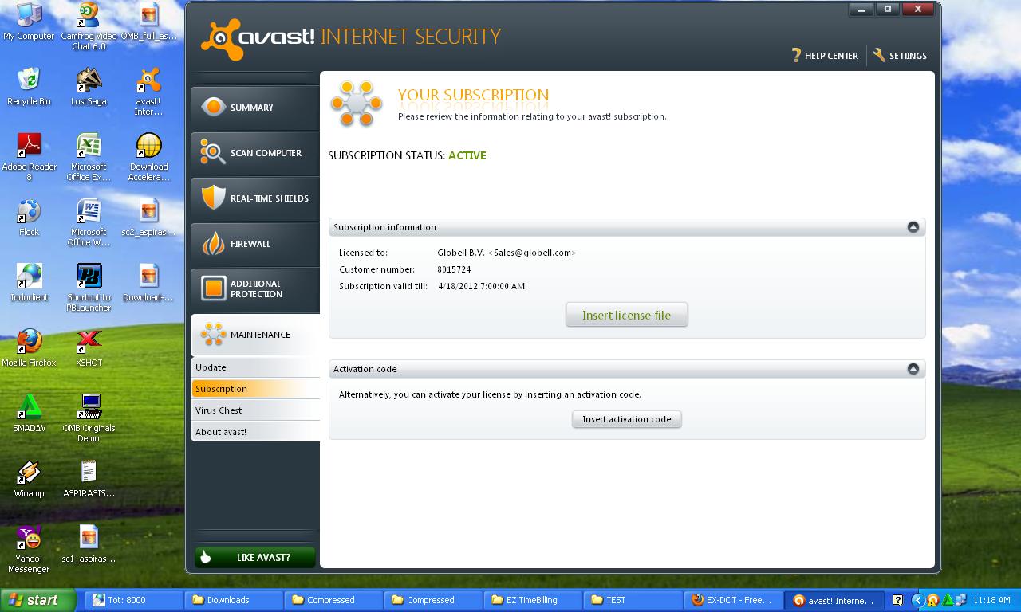
Task: Select Yahoo! Messenger desktop icon
Action: (29, 549)
